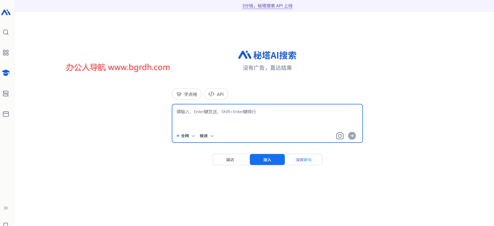This screenshot has height=226, width=494.
Task: Open the search icon in the sidebar
Action: (6, 32)
